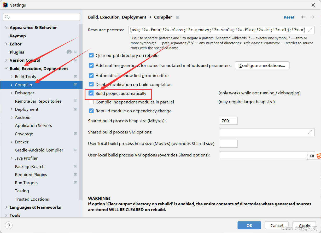
Task: Open the Plugins settings page
Action: (x=17, y=52)
